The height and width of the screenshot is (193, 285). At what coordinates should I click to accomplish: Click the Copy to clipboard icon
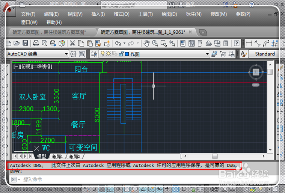pos(81,43)
